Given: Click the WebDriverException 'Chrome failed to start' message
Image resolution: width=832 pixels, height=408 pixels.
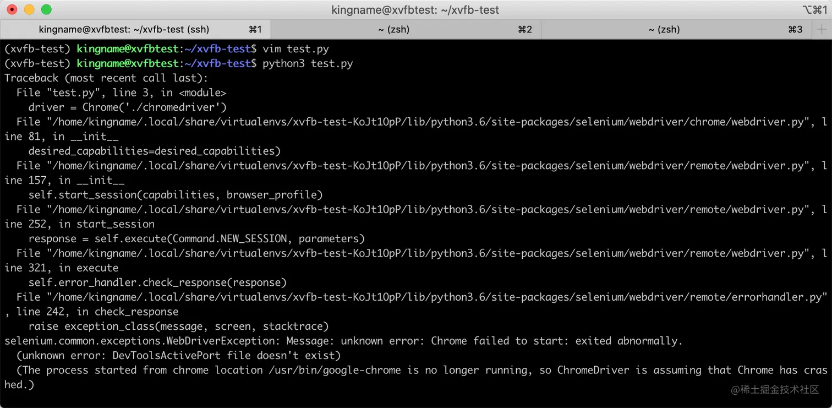Looking at the screenshot, I should pyautogui.click(x=343, y=341).
